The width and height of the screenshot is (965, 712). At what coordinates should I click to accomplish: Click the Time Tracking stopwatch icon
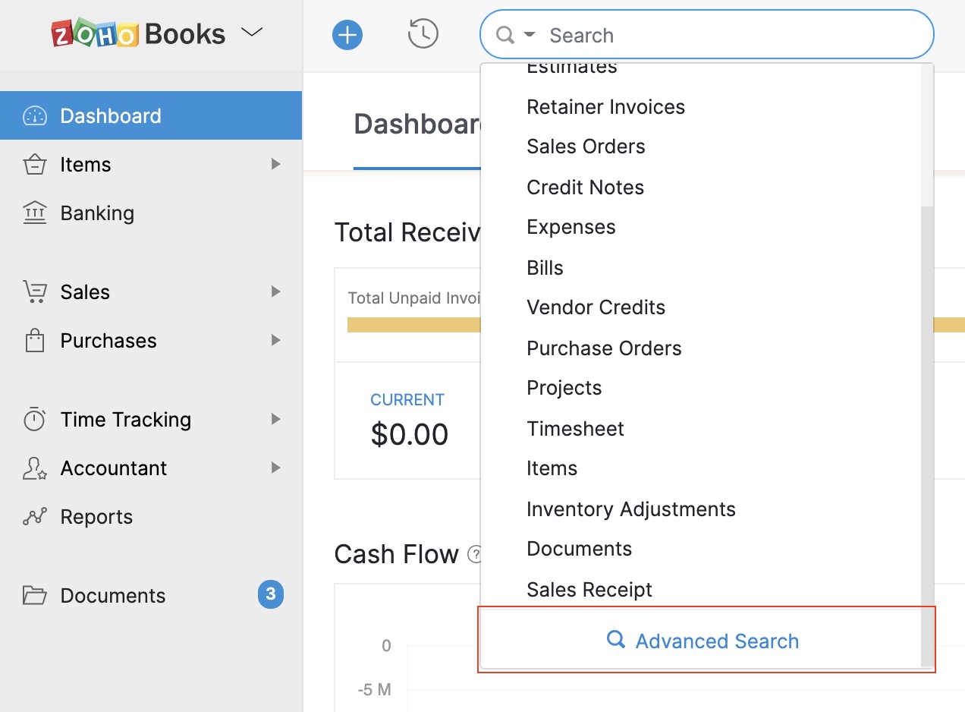point(33,419)
